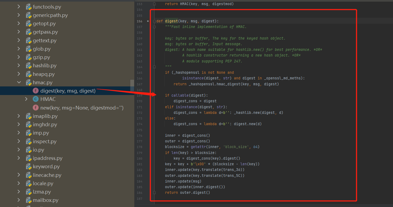Click the gettext.py Python file icon
Screen dimensions: 393x207
click(29, 40)
